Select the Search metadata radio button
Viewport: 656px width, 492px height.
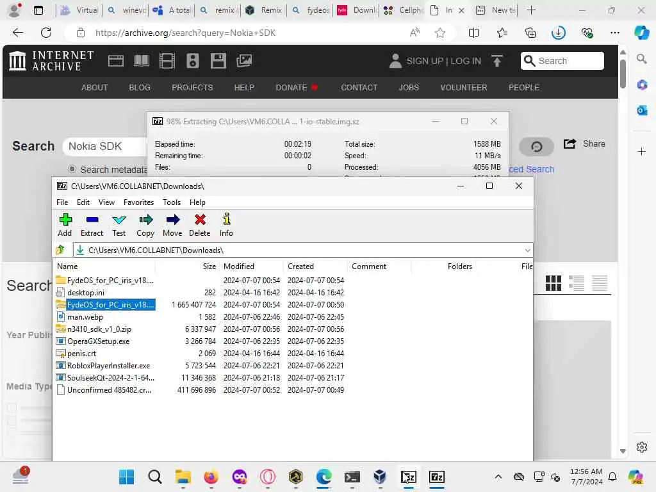[72, 169]
